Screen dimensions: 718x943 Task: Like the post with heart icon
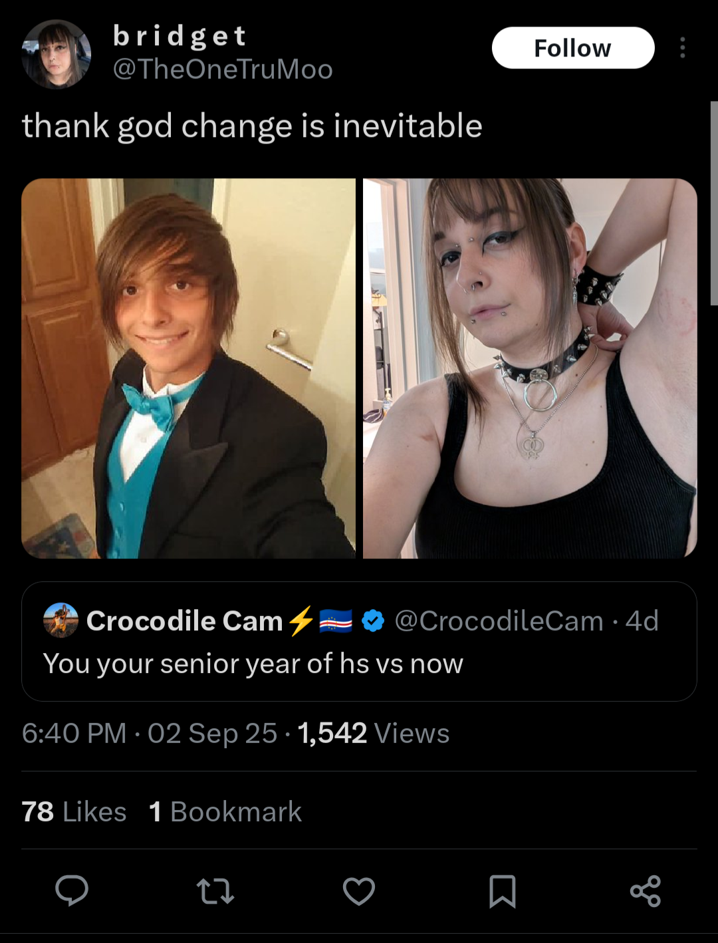coord(359,891)
